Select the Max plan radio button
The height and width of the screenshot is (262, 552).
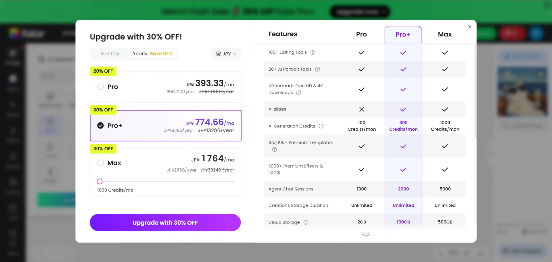(100, 163)
